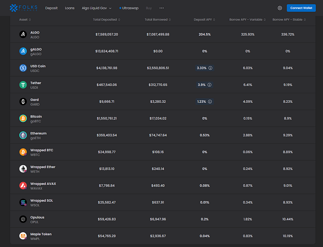Click the $13,624,408.71 deposited value
Viewport: 323px width, 247px height.
click(x=107, y=51)
